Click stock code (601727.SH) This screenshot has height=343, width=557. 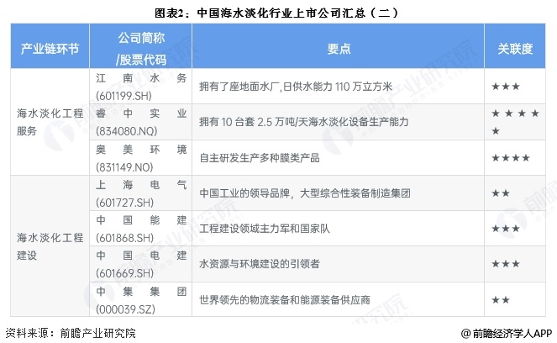[x=124, y=203]
